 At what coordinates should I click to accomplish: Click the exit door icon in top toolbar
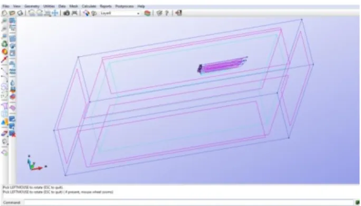coord(178,13)
